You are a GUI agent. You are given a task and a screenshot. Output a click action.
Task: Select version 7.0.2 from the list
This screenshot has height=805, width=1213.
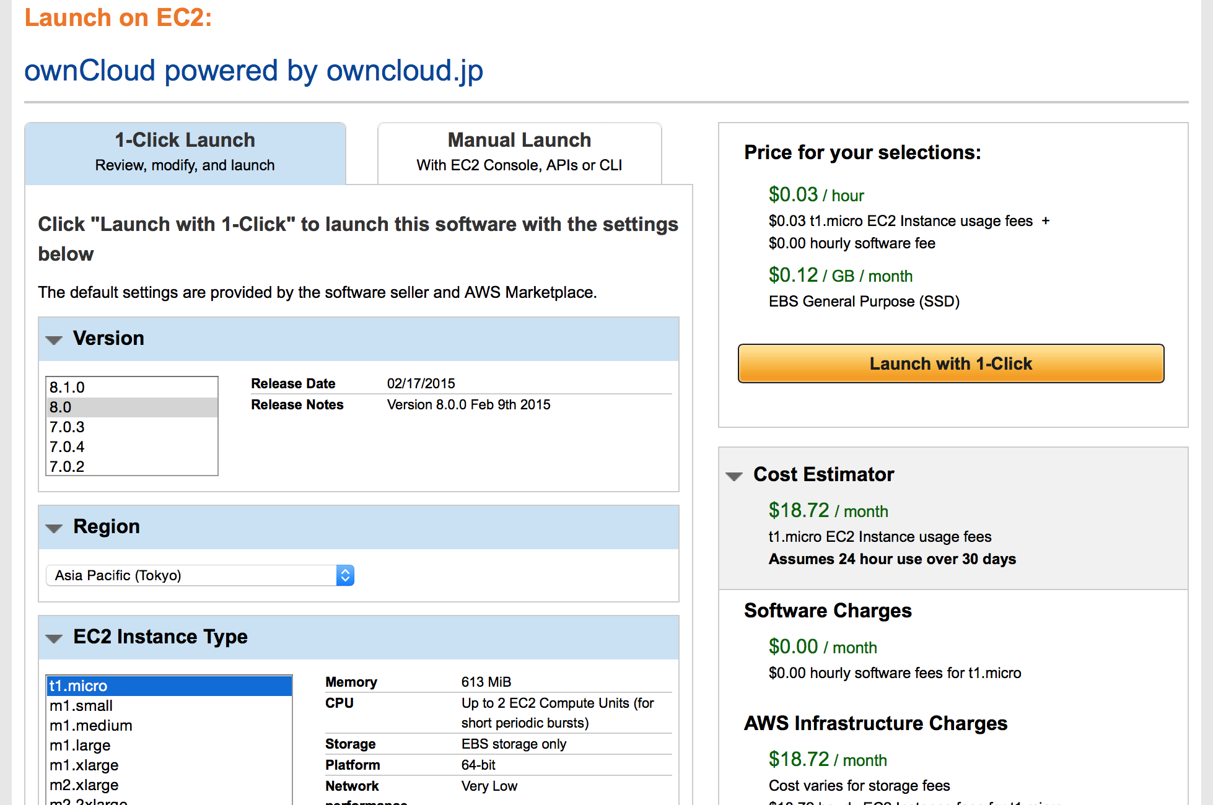68,466
